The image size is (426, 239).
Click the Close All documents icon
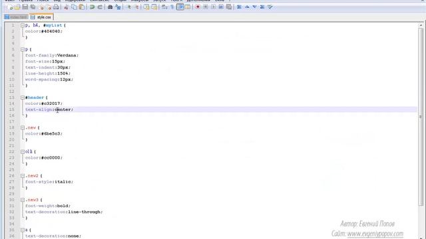coord(49,7)
